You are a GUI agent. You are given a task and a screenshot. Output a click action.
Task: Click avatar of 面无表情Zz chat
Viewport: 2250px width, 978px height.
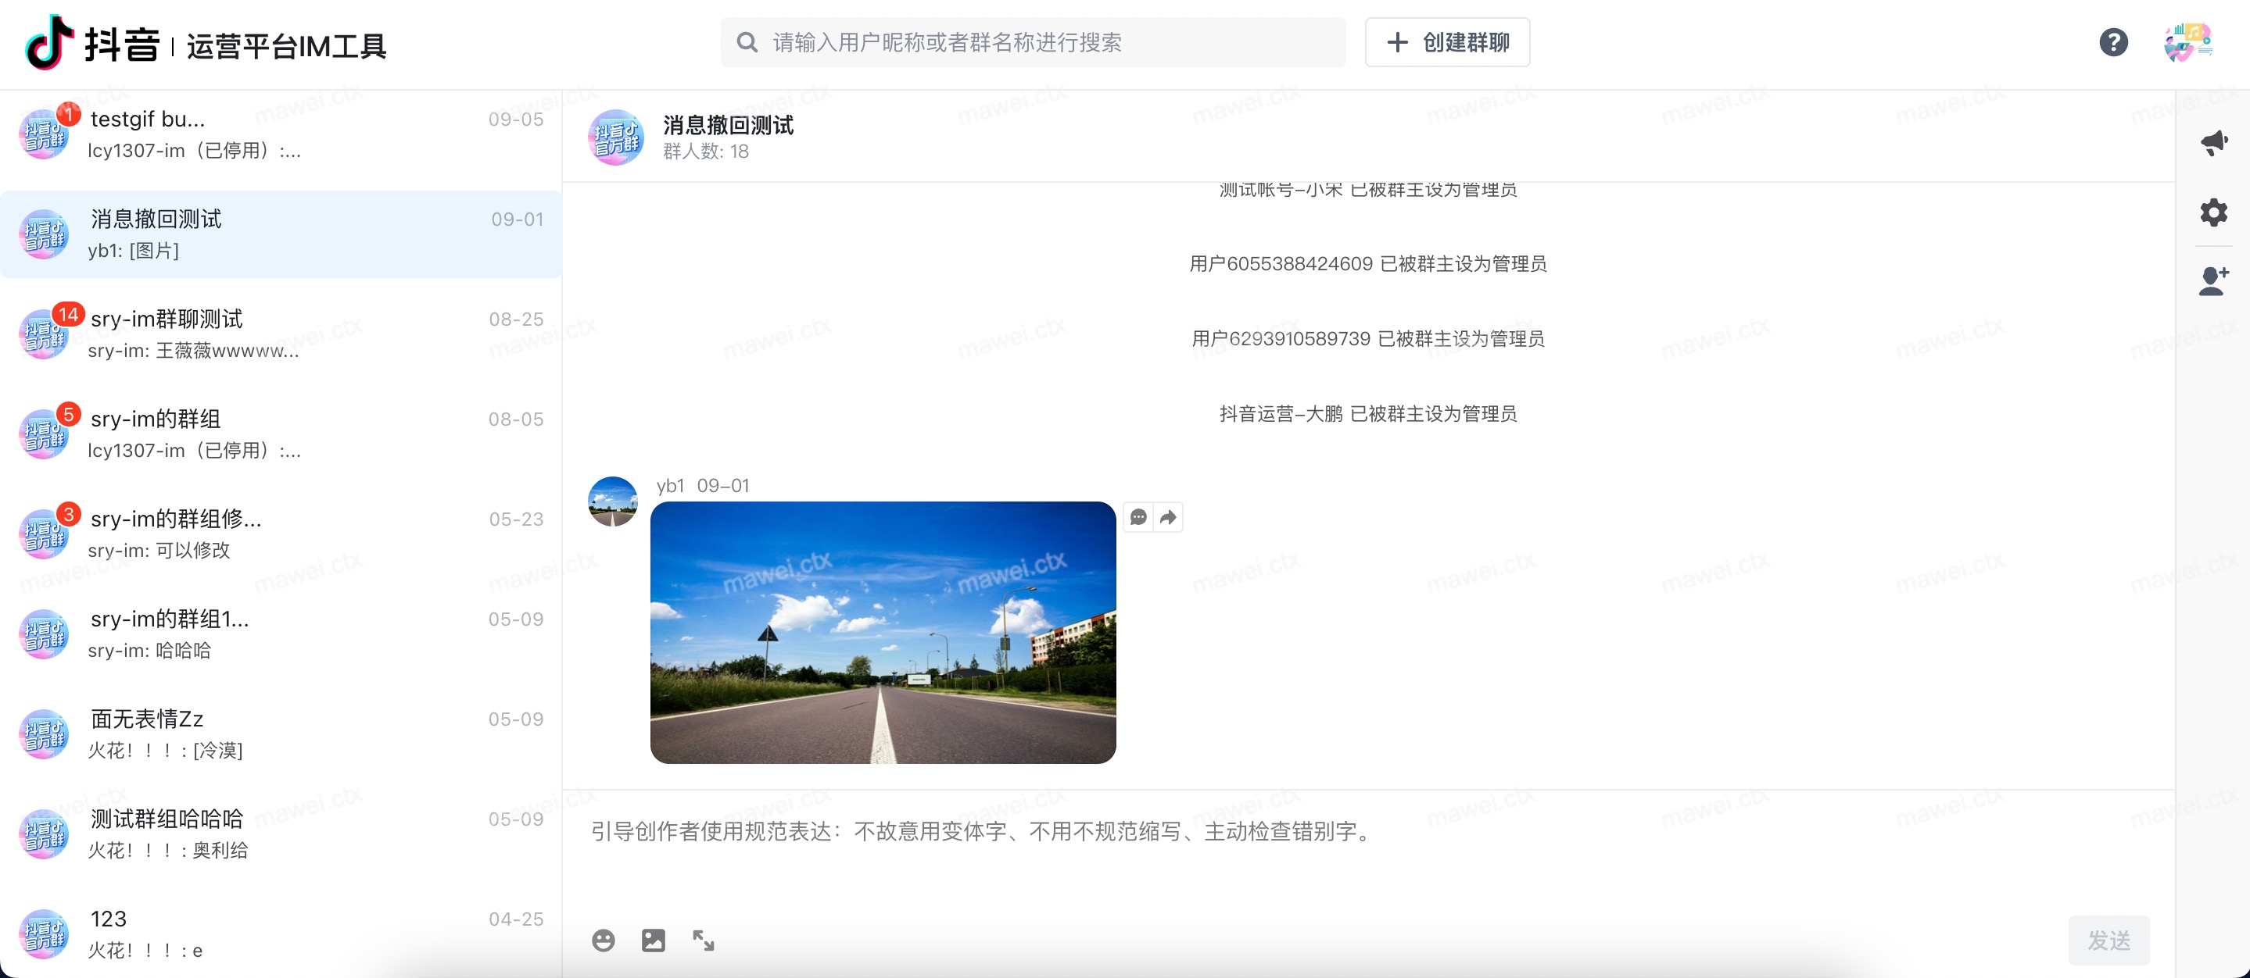pyautogui.click(x=44, y=733)
